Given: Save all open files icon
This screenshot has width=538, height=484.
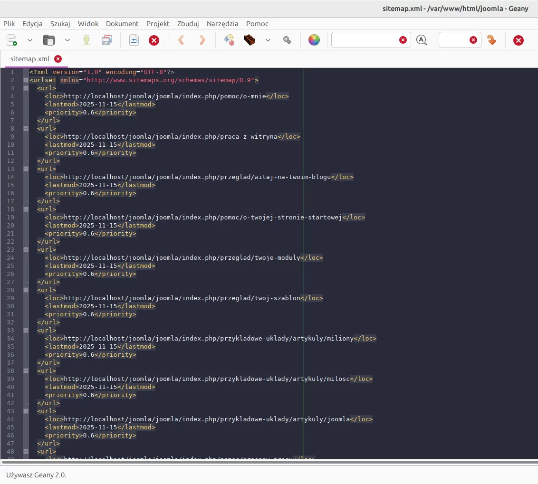Looking at the screenshot, I should point(107,40).
